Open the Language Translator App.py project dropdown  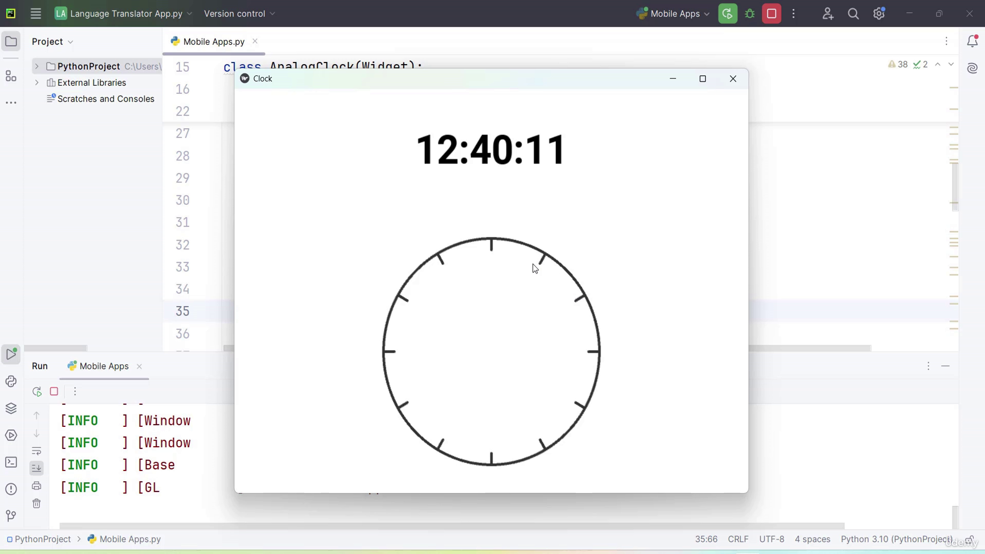pyautogui.click(x=124, y=14)
